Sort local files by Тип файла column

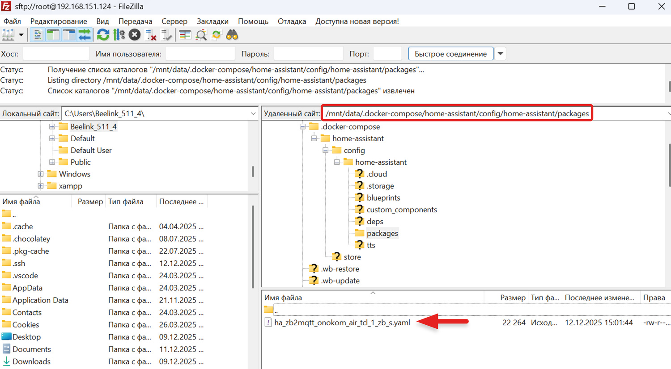pyautogui.click(x=131, y=201)
